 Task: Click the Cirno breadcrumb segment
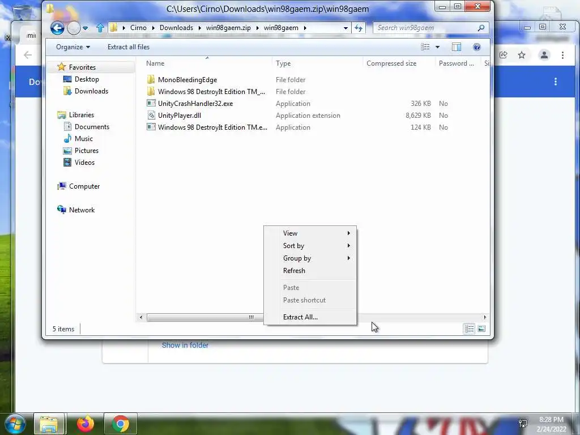pos(138,28)
